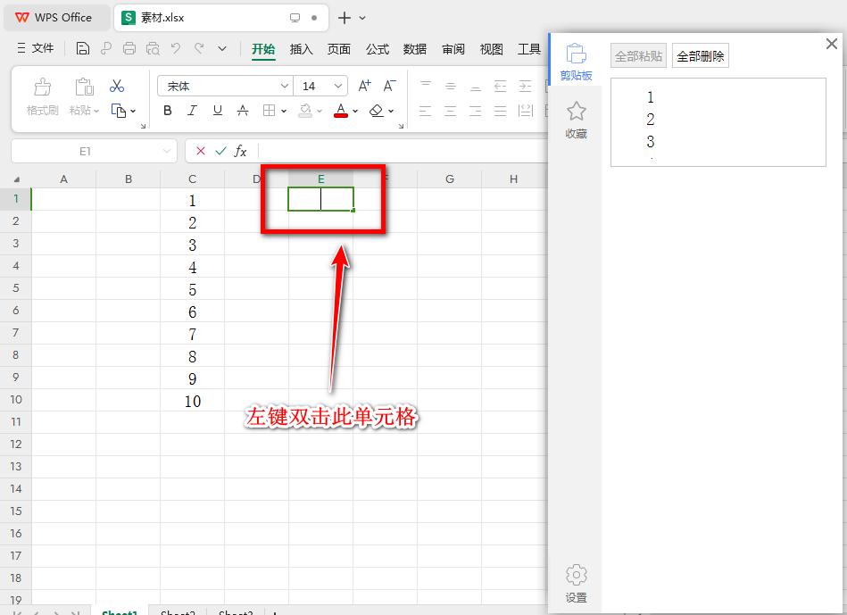Switch to the 数据 (Data) tab
The width and height of the screenshot is (847, 615).
pos(415,49)
